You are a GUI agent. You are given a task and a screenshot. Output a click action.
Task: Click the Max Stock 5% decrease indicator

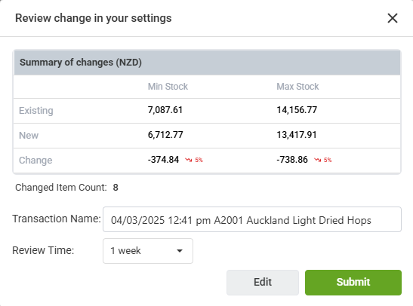pyautogui.click(x=328, y=160)
